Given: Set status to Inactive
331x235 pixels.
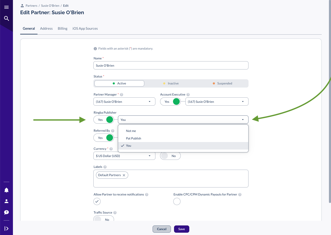Looking at the screenshot, I should (x=171, y=83).
